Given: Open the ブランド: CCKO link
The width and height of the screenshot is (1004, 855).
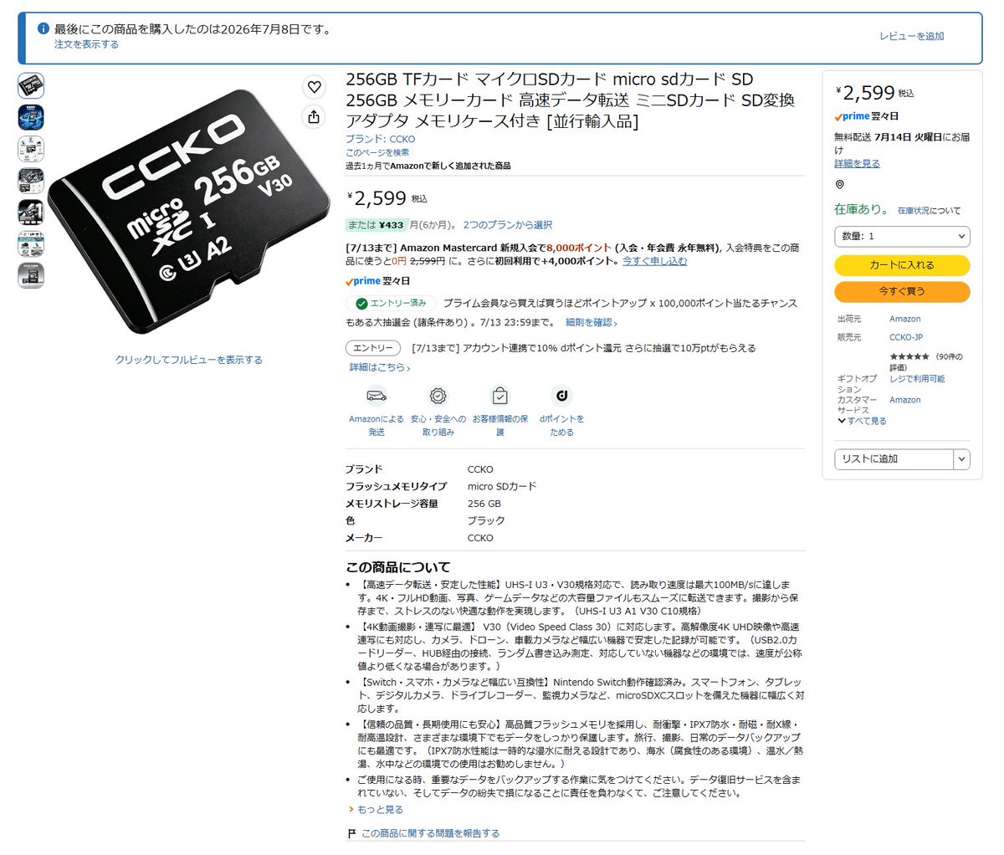Looking at the screenshot, I should coord(380,139).
